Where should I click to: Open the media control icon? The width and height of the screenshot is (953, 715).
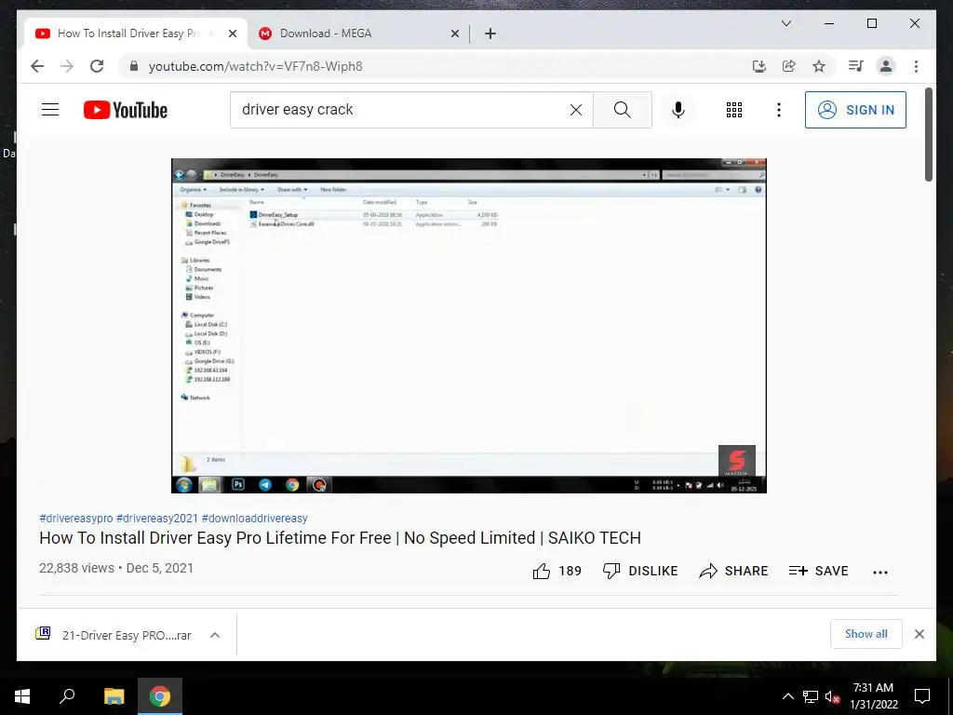[855, 66]
